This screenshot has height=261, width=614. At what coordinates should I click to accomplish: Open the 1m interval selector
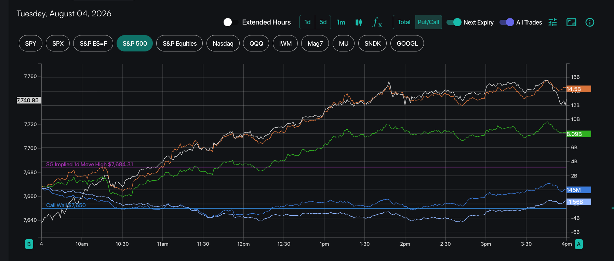(341, 22)
